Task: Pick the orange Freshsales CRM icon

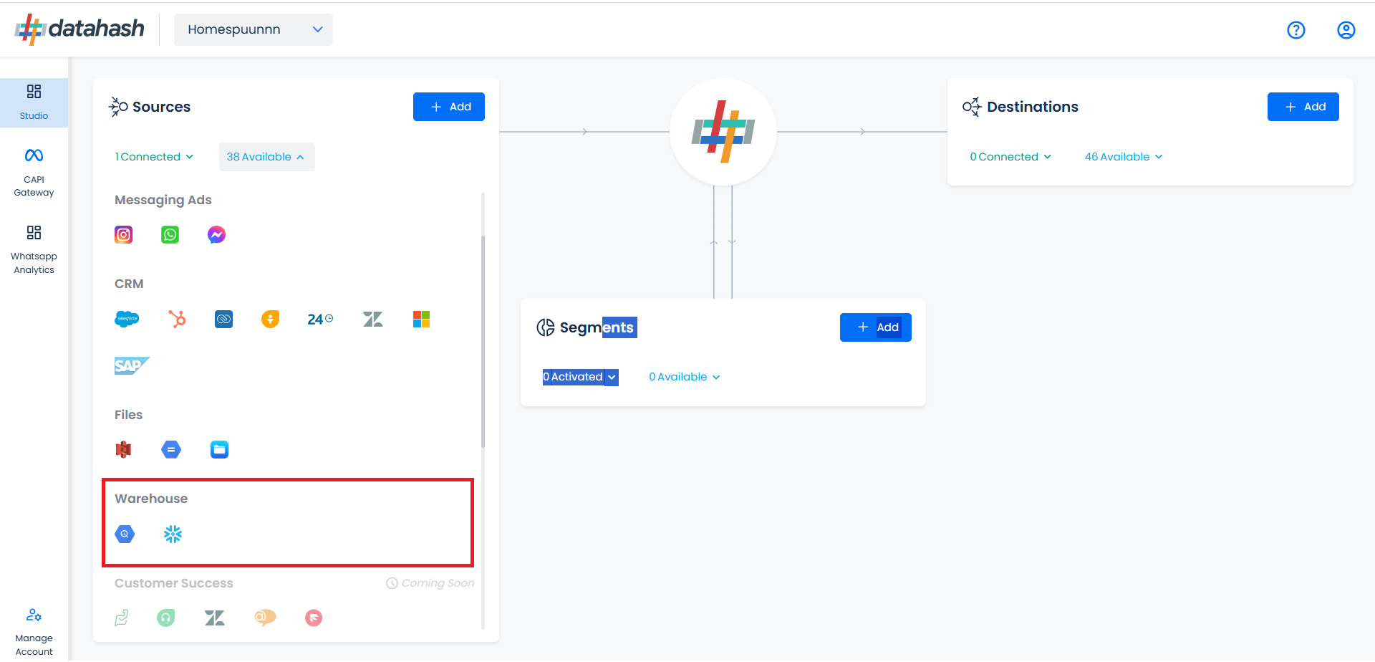Action: 270,319
